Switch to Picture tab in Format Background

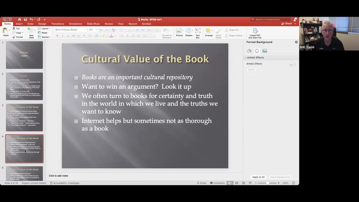(265, 51)
